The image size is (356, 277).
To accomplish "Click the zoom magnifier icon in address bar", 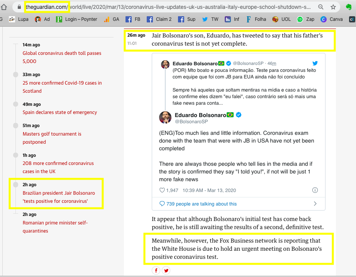I will pyautogui.click(x=321, y=7).
